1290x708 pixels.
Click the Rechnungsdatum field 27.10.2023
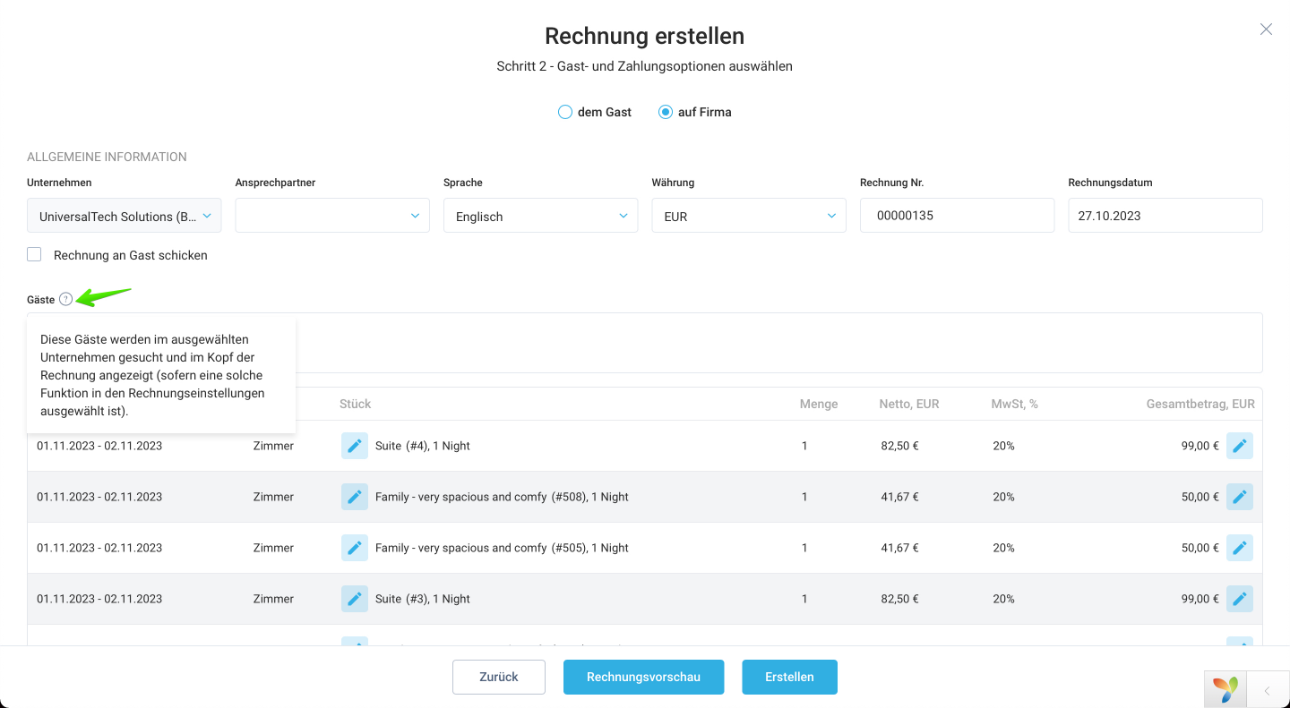point(1165,216)
